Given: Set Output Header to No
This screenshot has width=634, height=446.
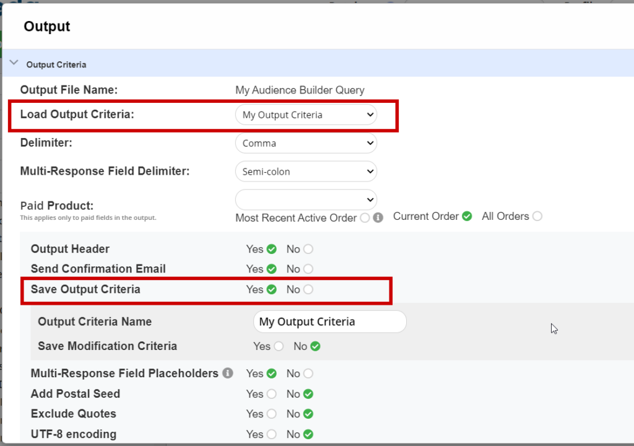Looking at the screenshot, I should click(308, 249).
